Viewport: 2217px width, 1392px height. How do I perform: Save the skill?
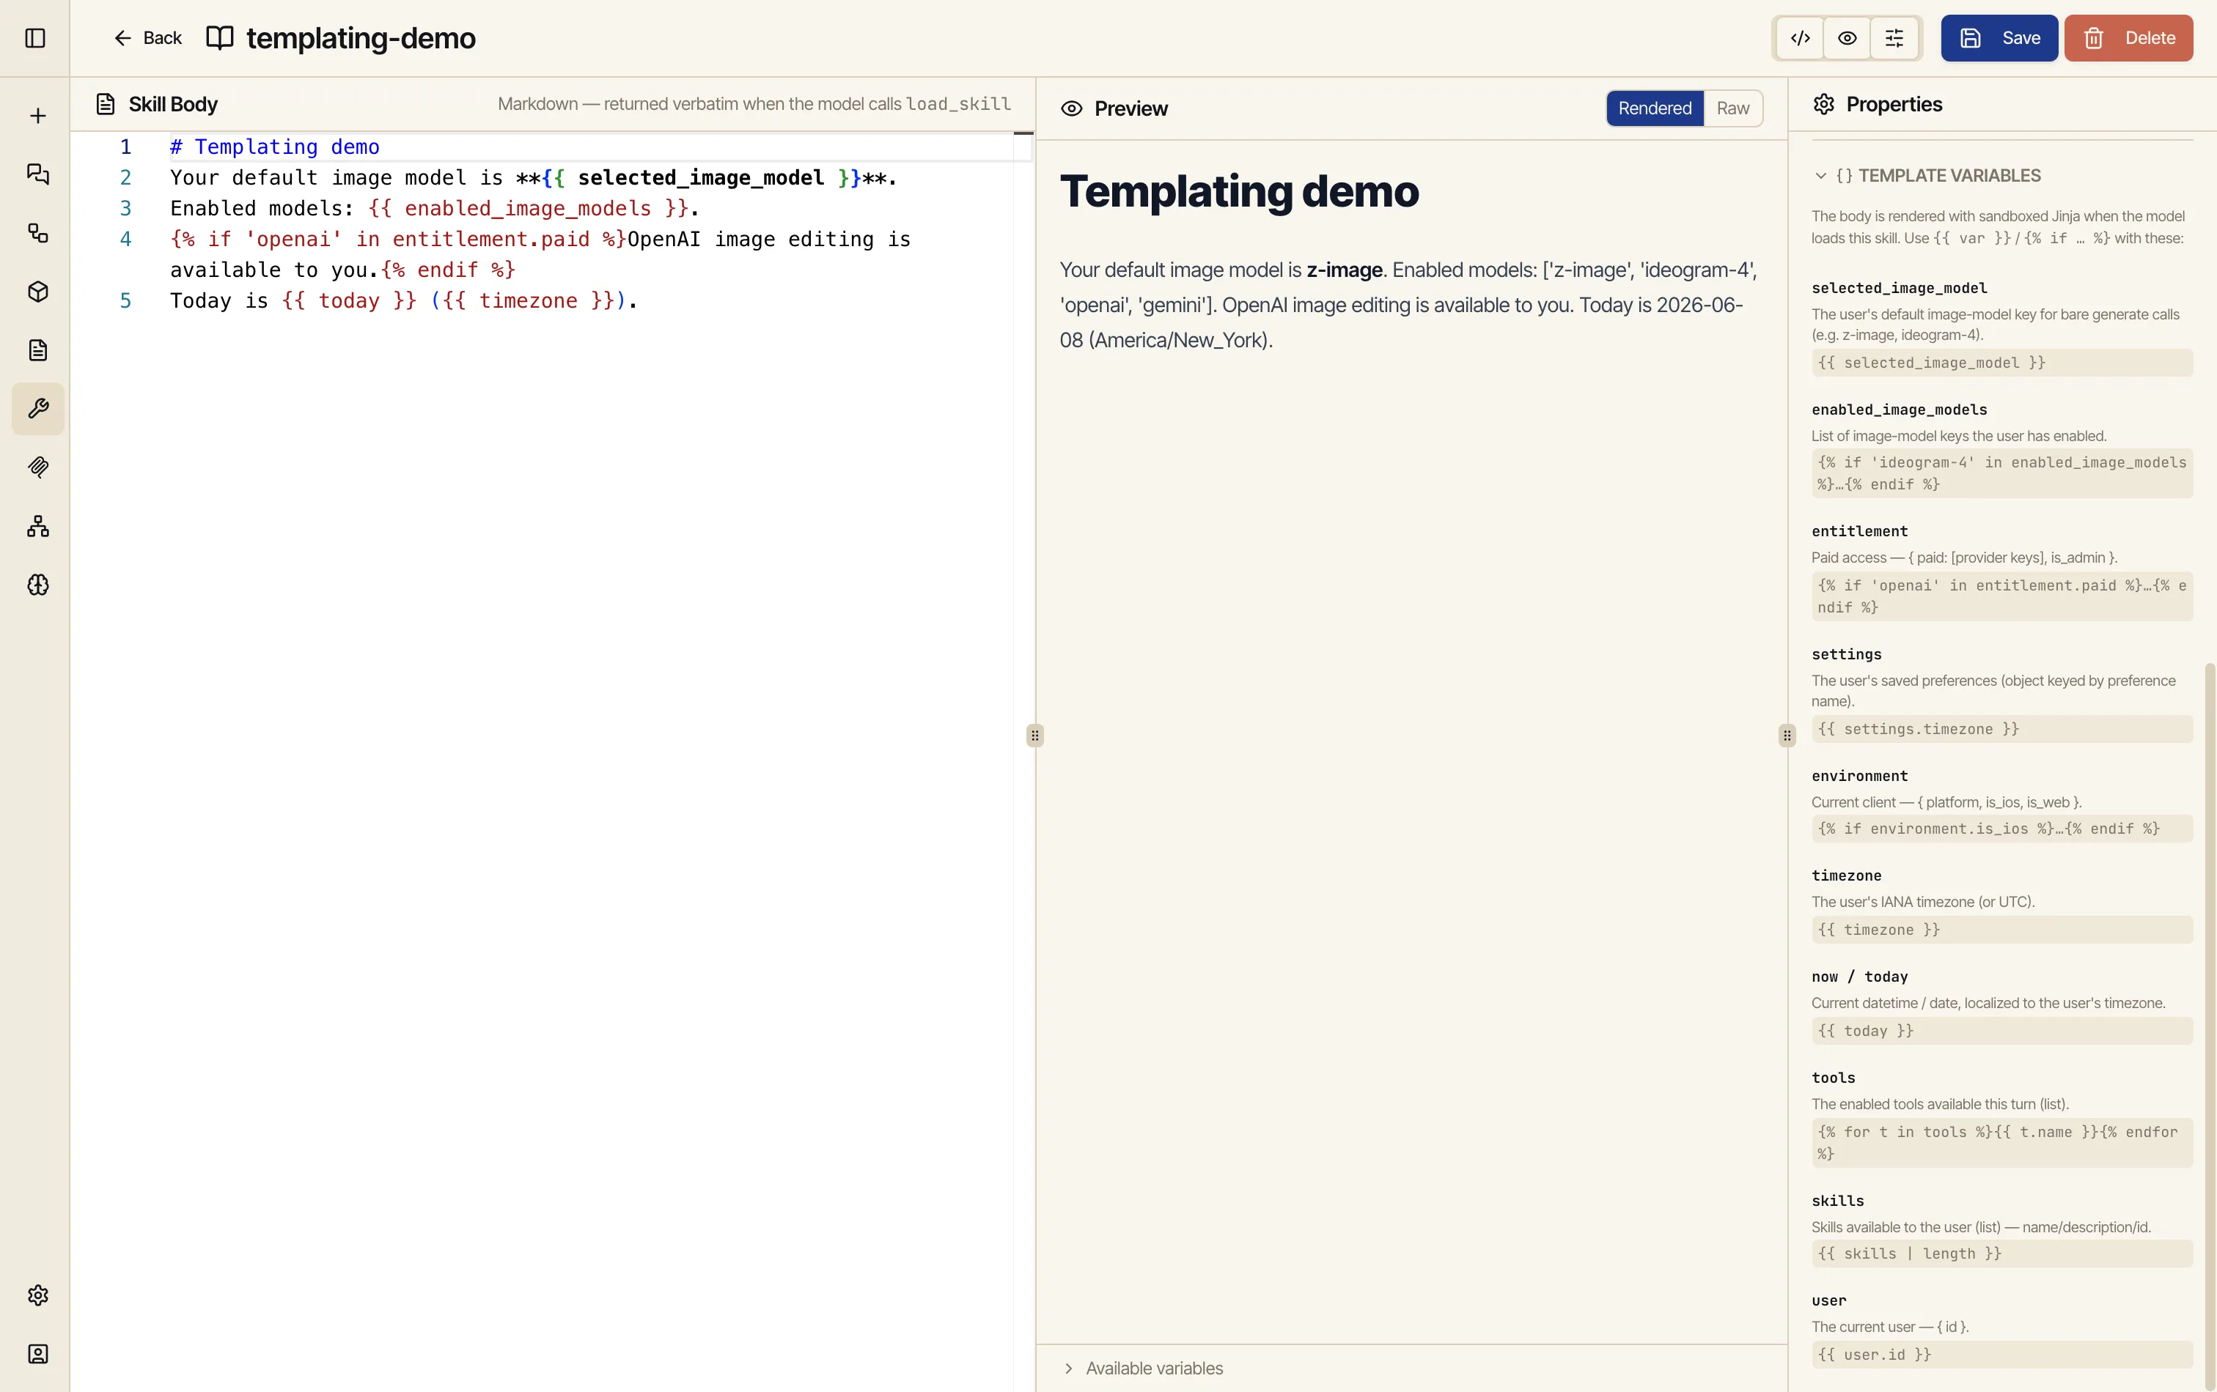1999,37
